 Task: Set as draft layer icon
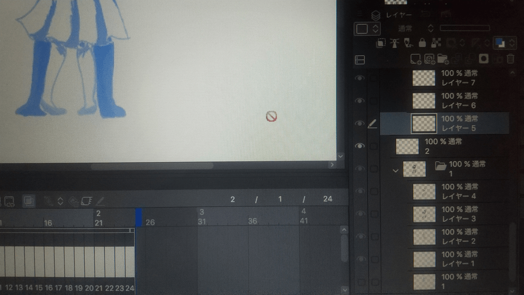pos(408,43)
